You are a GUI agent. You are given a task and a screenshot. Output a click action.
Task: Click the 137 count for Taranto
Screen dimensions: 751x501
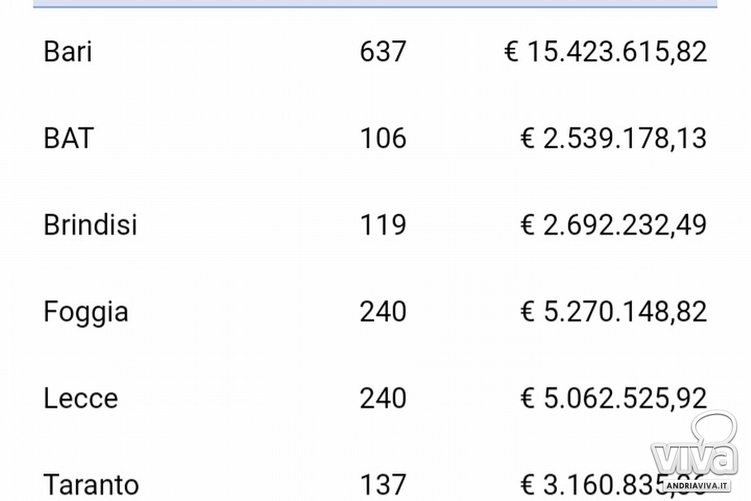[x=383, y=485]
